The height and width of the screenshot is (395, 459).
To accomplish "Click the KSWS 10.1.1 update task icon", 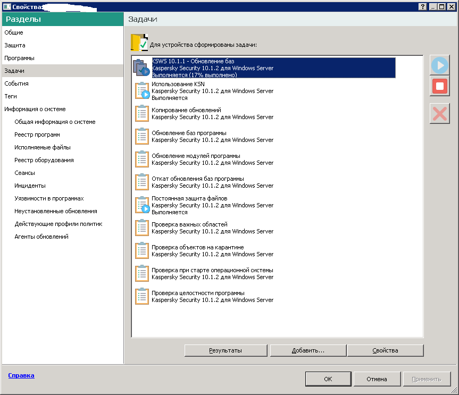I will 141,68.
